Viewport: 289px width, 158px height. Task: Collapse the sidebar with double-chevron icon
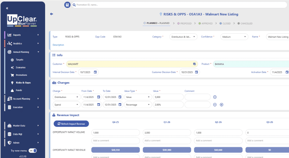click(7, 8)
